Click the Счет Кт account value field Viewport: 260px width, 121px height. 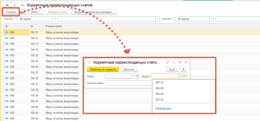(238, 19)
